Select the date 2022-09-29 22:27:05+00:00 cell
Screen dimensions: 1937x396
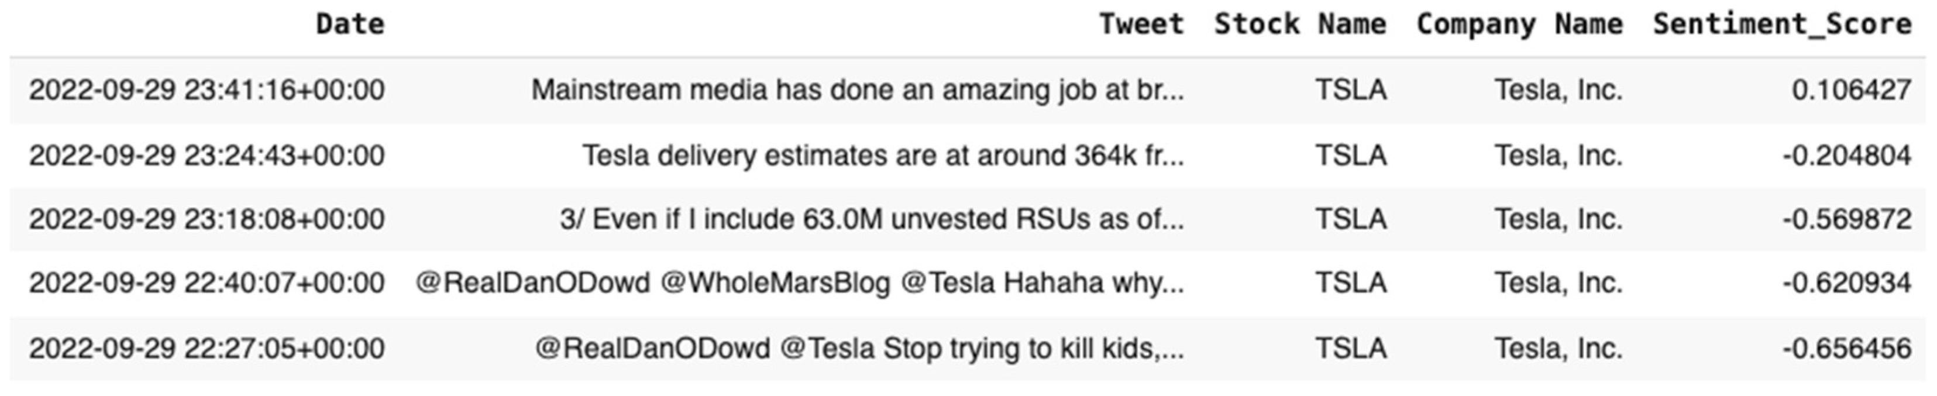pyautogui.click(x=207, y=349)
